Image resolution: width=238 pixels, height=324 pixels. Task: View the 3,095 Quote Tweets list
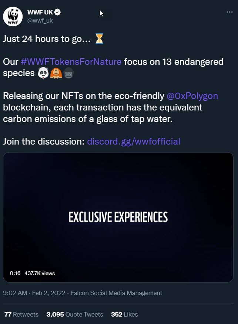point(75,314)
